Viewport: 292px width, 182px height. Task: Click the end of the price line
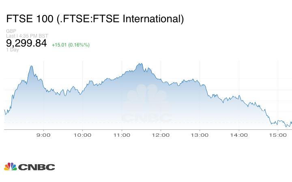[x=291, y=122]
